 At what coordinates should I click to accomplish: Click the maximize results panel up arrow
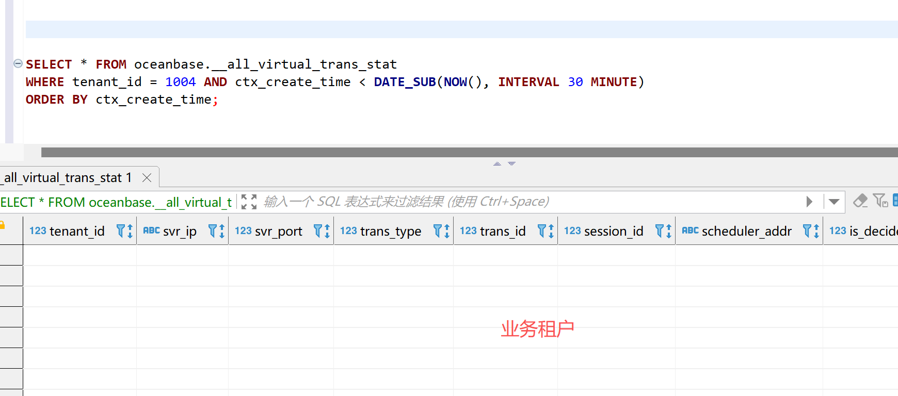pyautogui.click(x=497, y=164)
